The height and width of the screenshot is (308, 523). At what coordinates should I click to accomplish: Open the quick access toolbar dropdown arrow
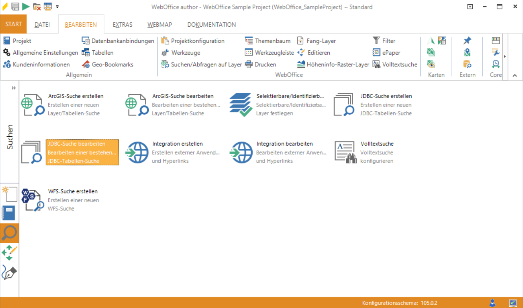[x=57, y=7]
